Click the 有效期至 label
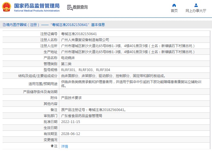Viewport: 212px width, 151px height. 50,134
